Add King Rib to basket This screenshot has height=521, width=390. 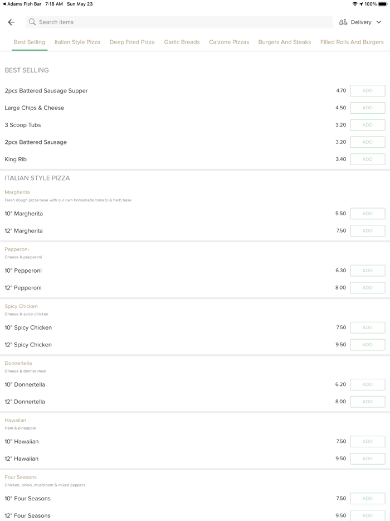pos(367,159)
